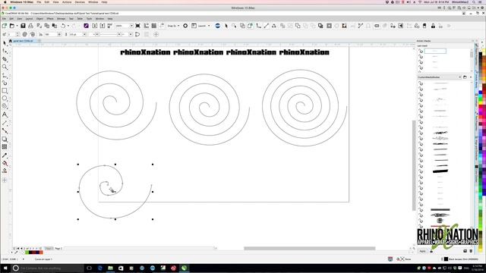Image resolution: width=486 pixels, height=273 pixels.
Task: Select the Ellipse tool
Action: [5, 99]
